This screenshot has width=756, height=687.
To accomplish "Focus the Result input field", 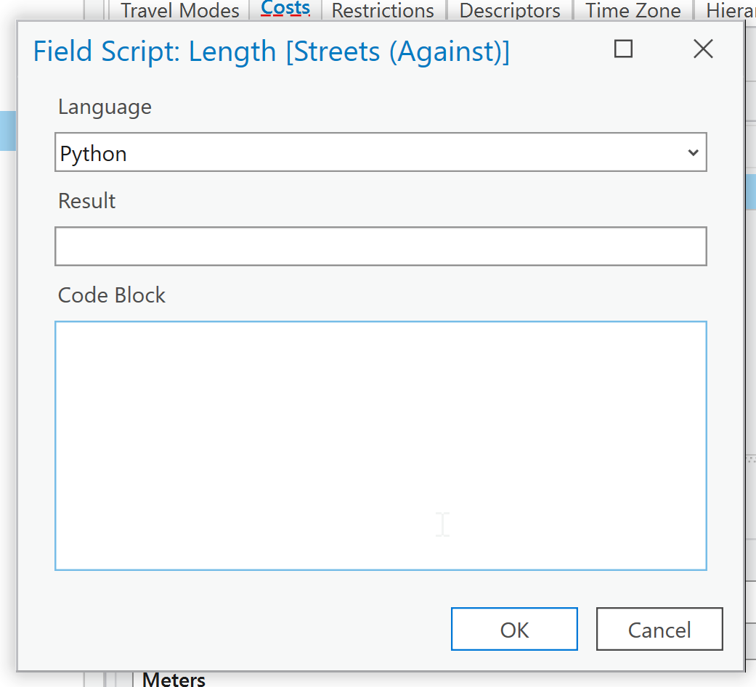I will 381,247.
